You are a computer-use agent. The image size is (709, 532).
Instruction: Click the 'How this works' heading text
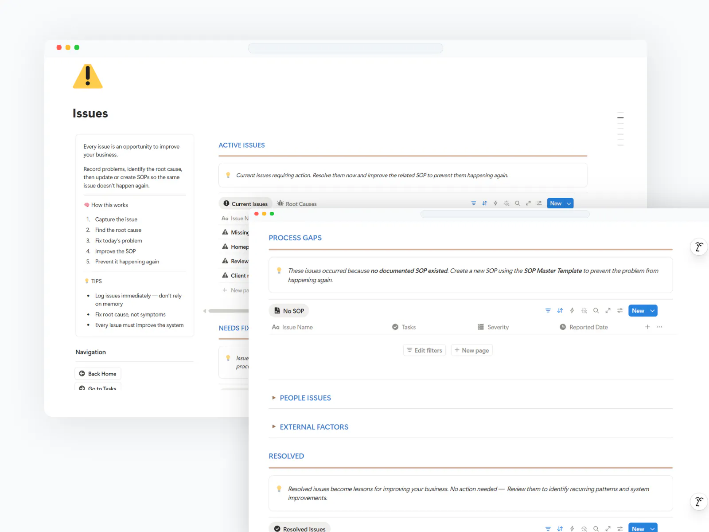109,205
